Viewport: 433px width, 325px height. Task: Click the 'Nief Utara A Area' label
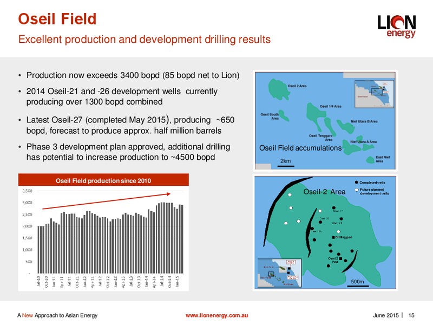pos(363,142)
